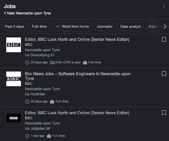Click via Jobijoba UK source text

37,129
